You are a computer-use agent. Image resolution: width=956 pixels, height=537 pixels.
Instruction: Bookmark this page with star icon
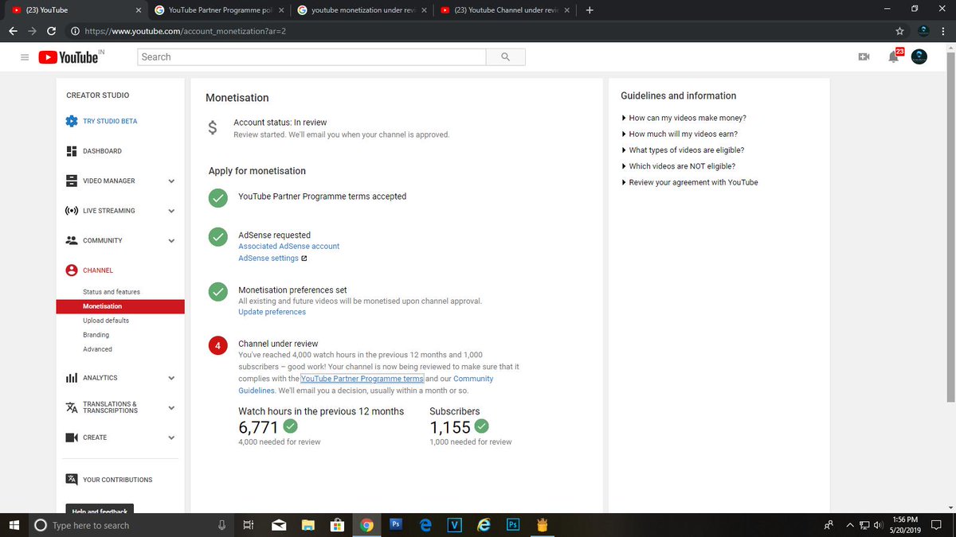(x=899, y=31)
